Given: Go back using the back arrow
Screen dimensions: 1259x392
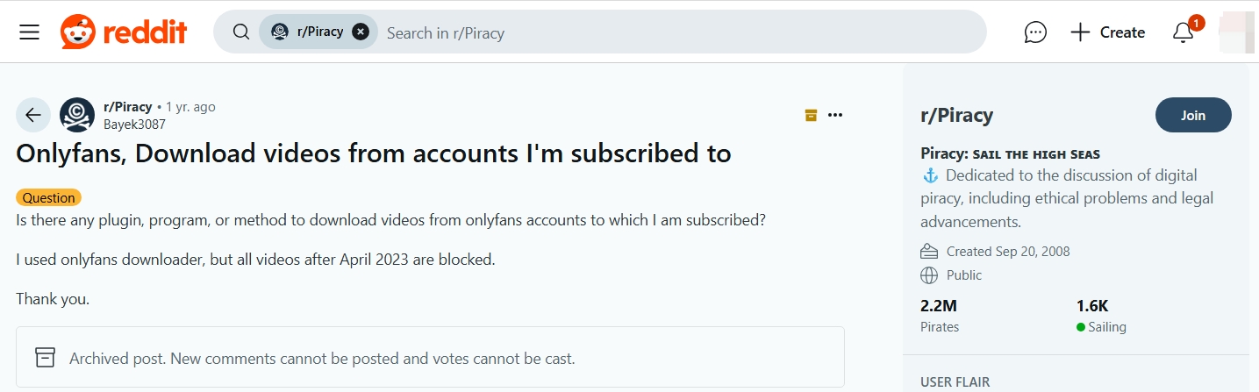Looking at the screenshot, I should (33, 115).
